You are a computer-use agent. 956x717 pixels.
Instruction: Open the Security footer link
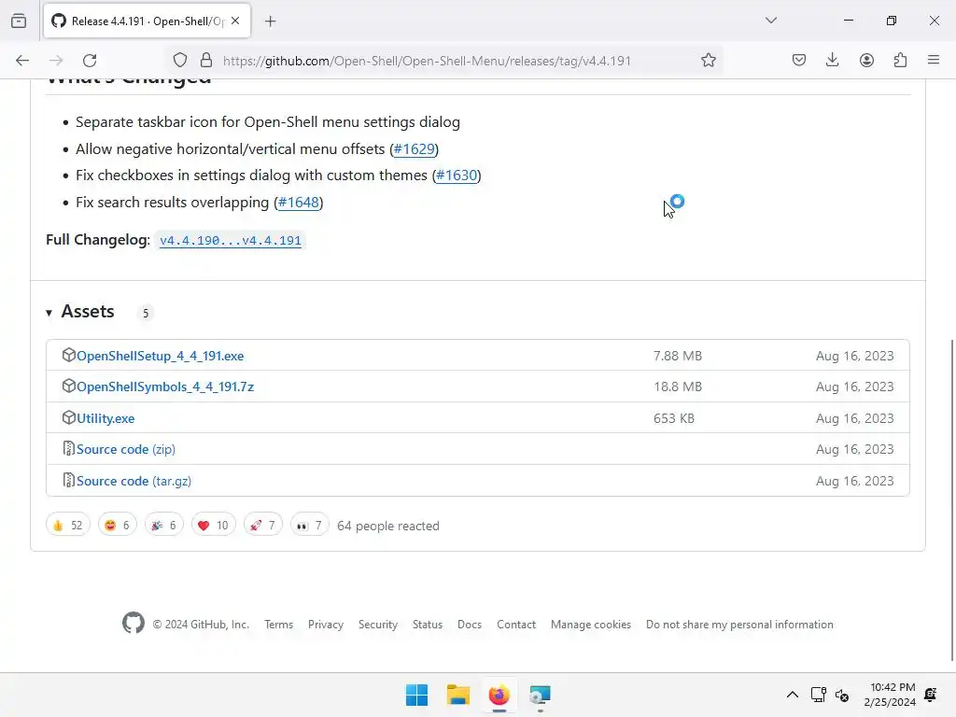click(x=378, y=625)
